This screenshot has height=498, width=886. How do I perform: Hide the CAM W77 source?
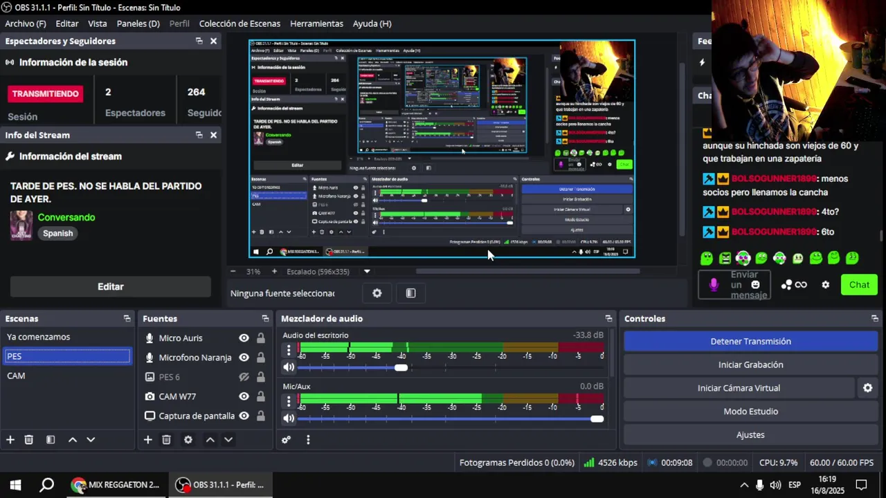pyautogui.click(x=244, y=396)
